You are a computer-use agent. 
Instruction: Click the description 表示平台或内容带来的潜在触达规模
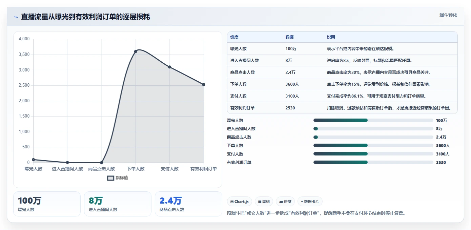coord(361,49)
